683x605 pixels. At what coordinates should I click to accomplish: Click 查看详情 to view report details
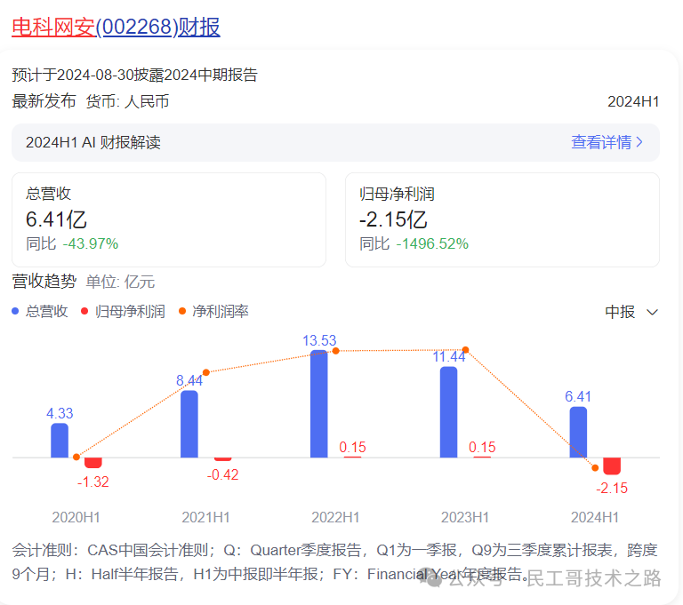601,142
